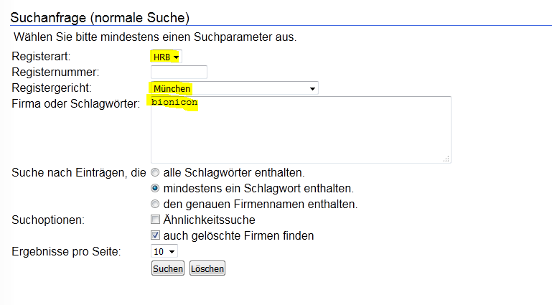This screenshot has height=305, width=552.
Task: Select 'den genauen Firmennamen enthalten' radio button
Action: [x=155, y=205]
